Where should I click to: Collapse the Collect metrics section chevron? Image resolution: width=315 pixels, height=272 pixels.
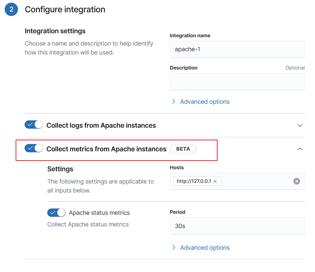[300, 149]
